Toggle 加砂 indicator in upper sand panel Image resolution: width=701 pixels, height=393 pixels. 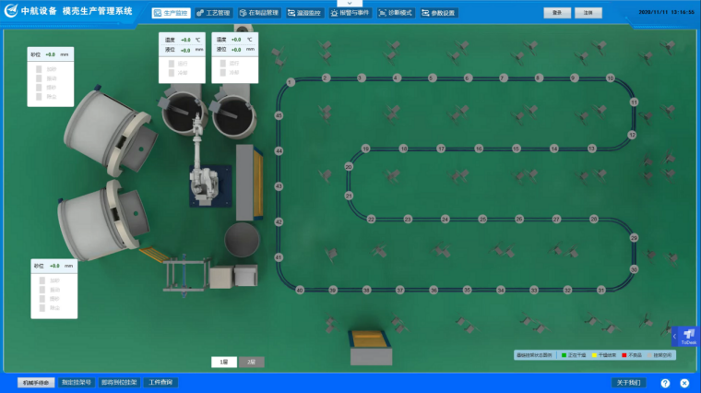tap(39, 69)
